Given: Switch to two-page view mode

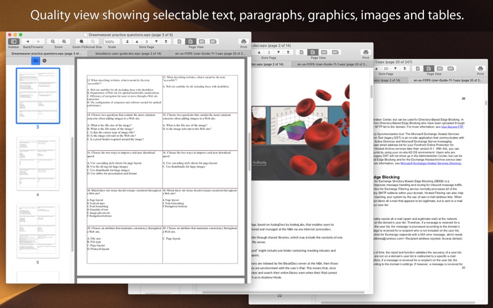Looking at the screenshot, I should 202,41.
